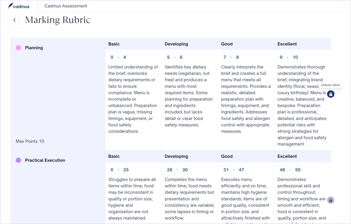Edit Planning Good maximum score 8
The height and width of the screenshot is (224, 351).
click(x=237, y=58)
